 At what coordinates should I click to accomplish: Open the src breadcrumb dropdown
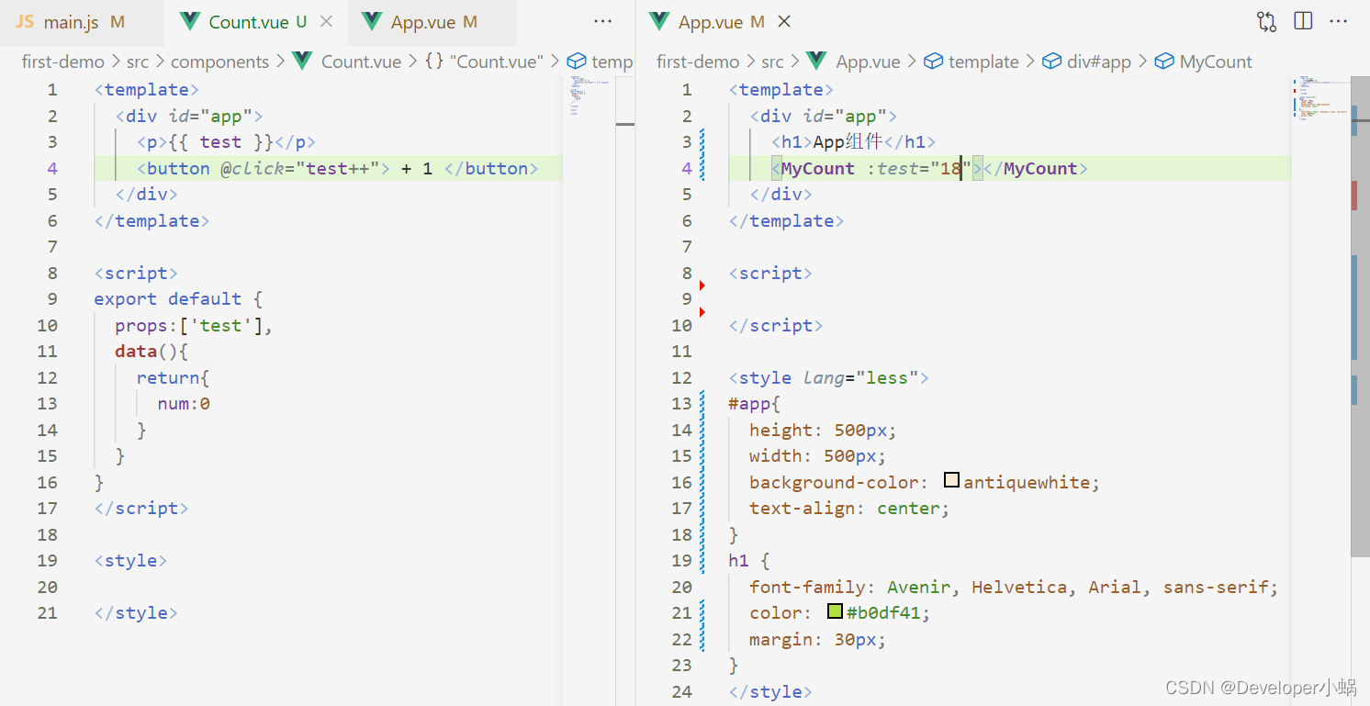pos(139,62)
